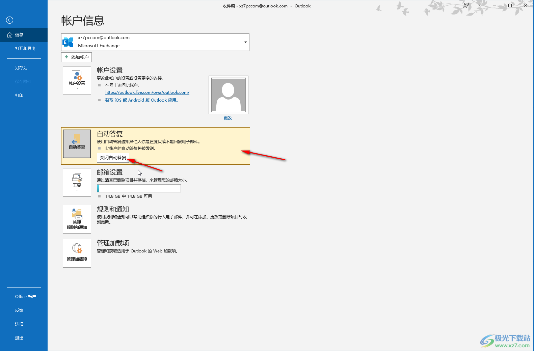The height and width of the screenshot is (351, 534).
Task: Open the 信息 tab
Action: pyautogui.click(x=24, y=35)
